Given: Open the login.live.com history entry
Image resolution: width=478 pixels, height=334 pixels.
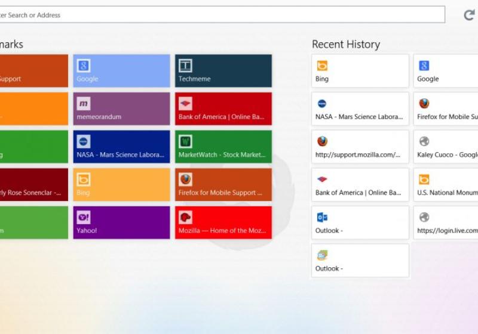Looking at the screenshot, I should [x=446, y=222].
